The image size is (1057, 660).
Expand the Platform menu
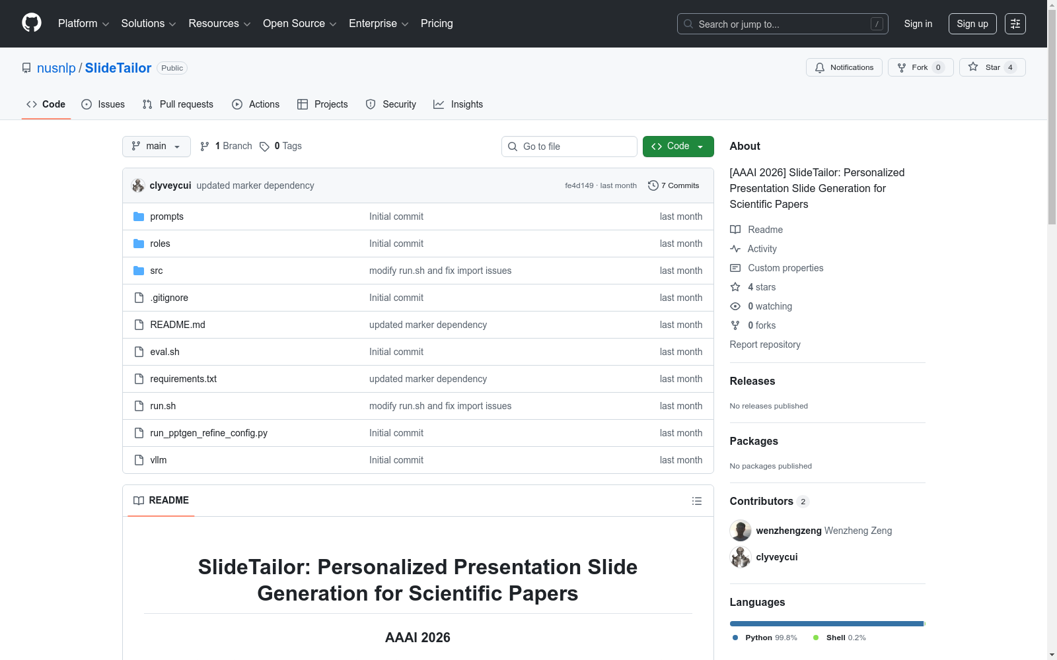84,24
